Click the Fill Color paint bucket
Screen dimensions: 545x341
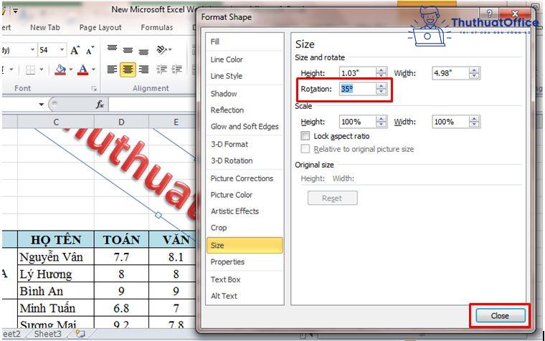(x=61, y=69)
